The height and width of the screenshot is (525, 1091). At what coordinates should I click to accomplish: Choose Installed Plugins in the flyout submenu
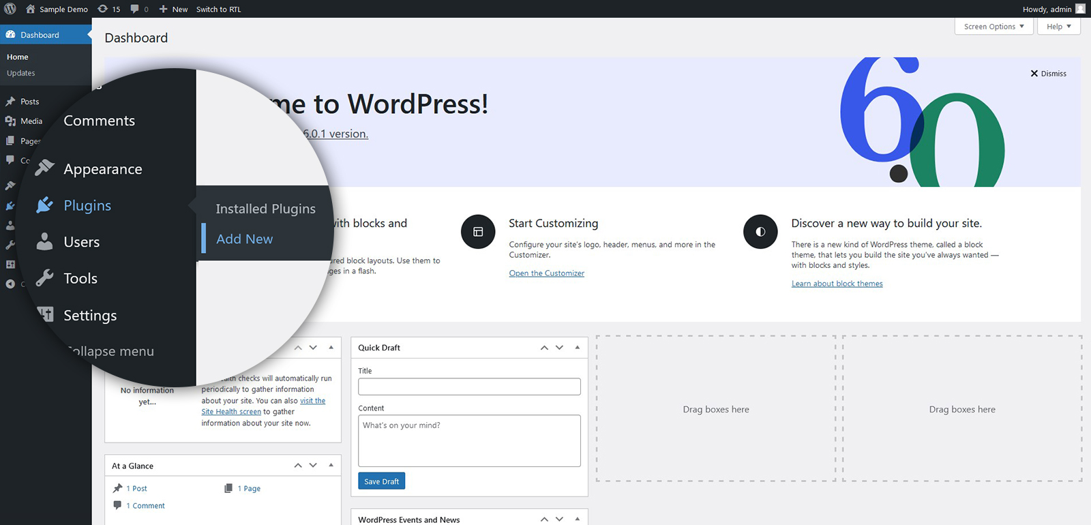point(266,209)
